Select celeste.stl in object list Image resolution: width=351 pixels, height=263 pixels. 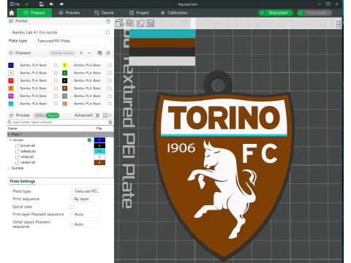tap(28, 151)
